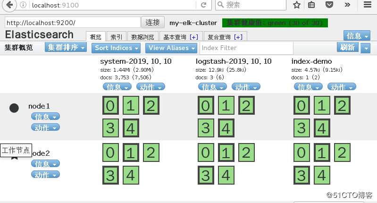Open the arrow dropdown beside 刷新
Screen dimensions: 377x203
click(x=366, y=48)
